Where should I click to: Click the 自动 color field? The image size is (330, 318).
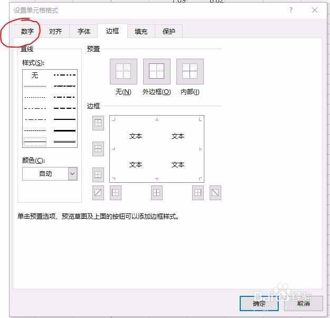(x=45, y=174)
